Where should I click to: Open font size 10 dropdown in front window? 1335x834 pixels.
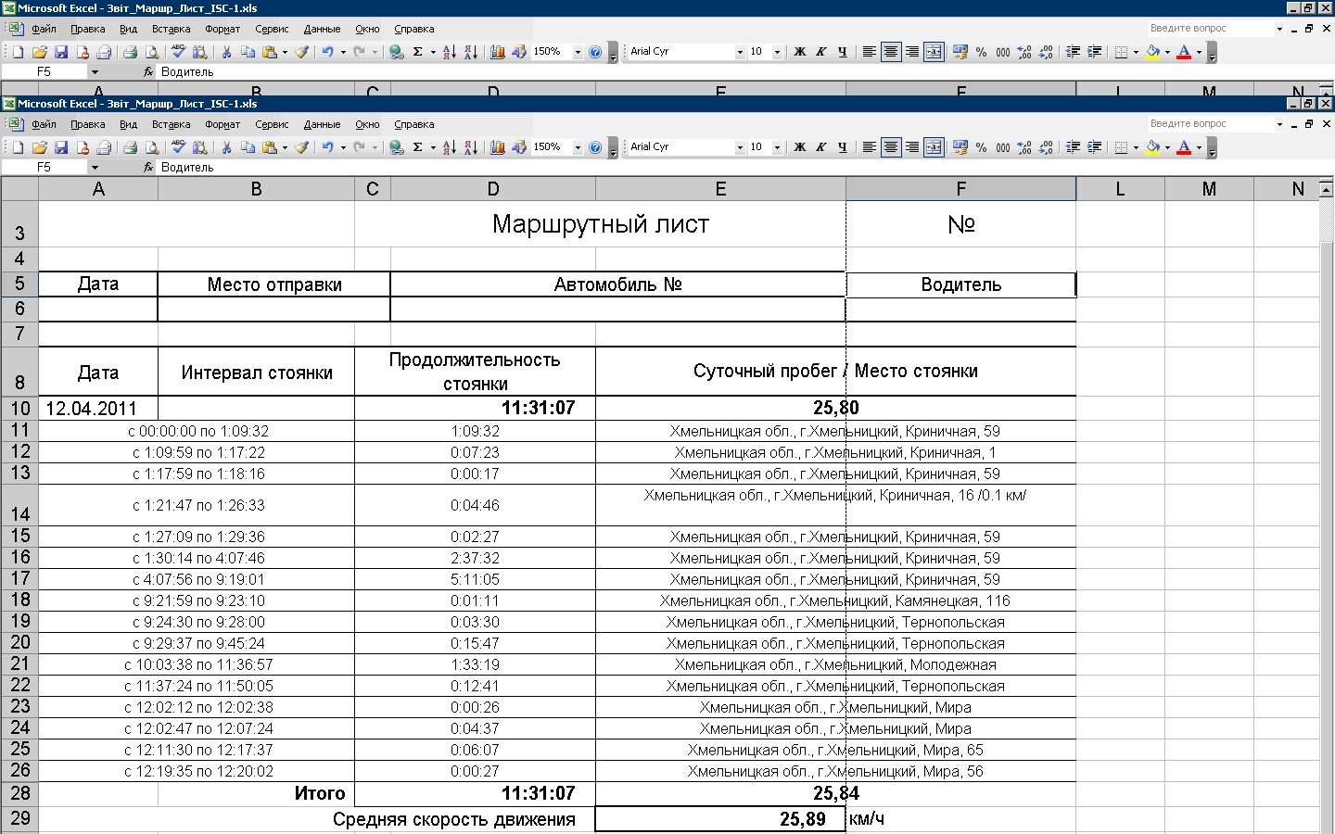click(777, 147)
